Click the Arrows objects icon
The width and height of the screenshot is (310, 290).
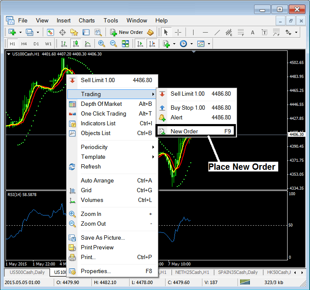point(288,32)
